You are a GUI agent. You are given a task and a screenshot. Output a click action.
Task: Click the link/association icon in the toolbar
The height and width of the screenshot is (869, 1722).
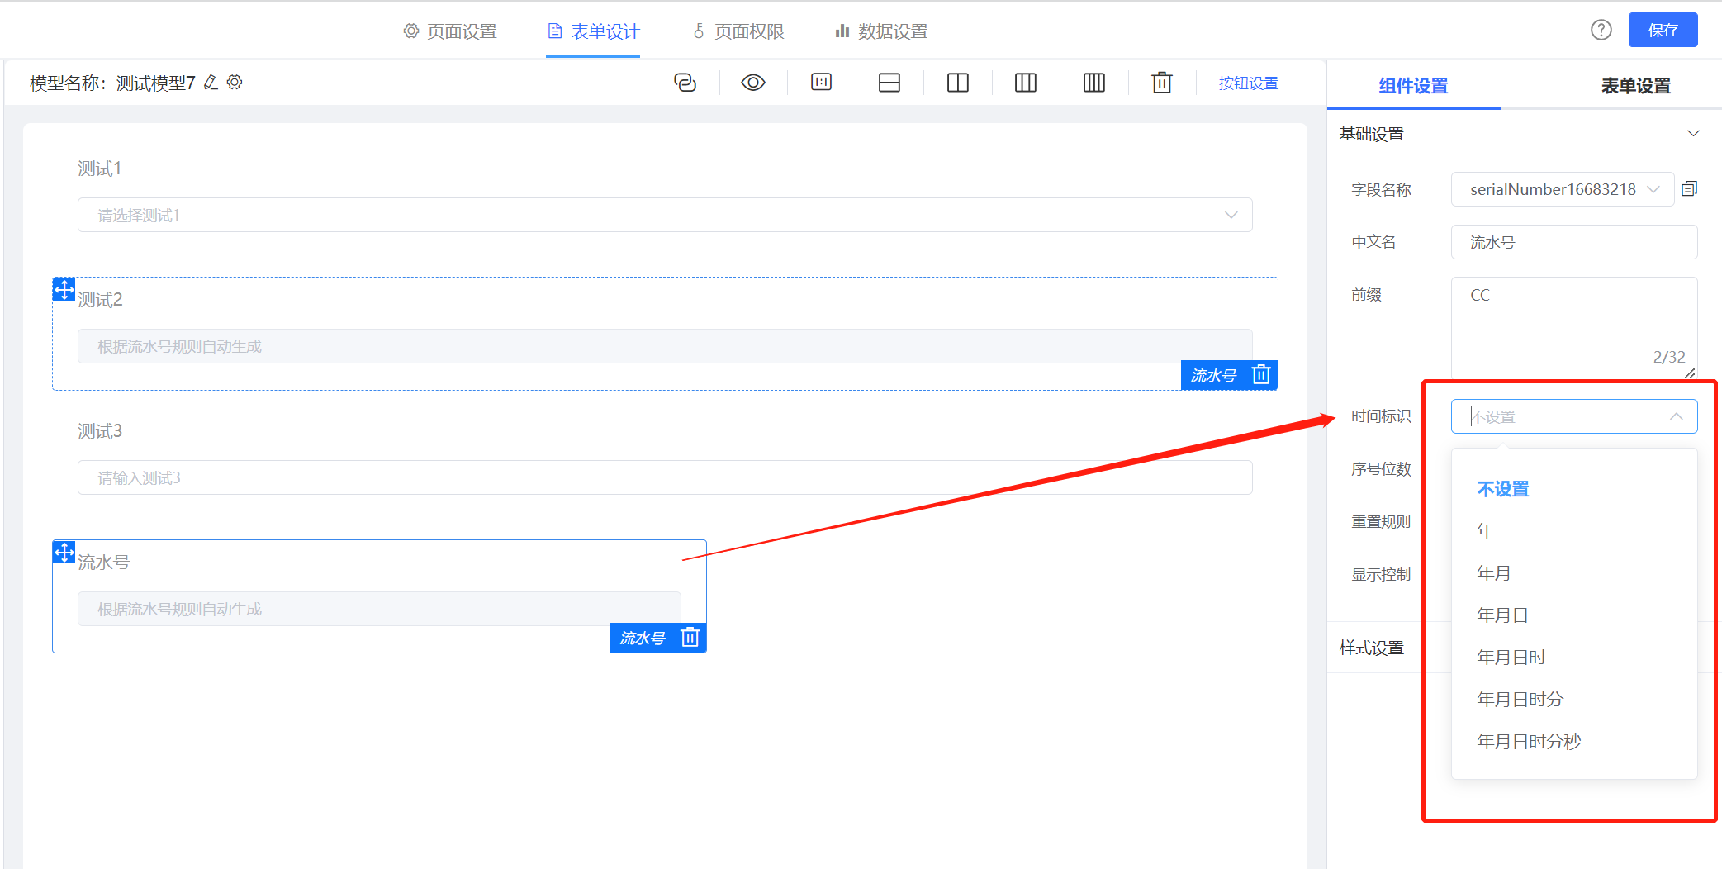pyautogui.click(x=685, y=83)
